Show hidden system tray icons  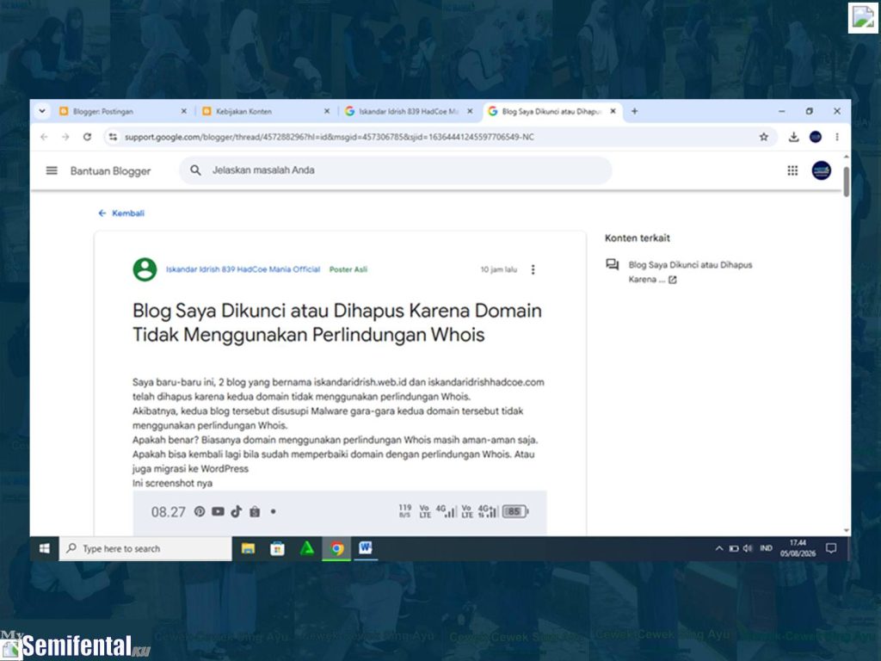click(718, 548)
